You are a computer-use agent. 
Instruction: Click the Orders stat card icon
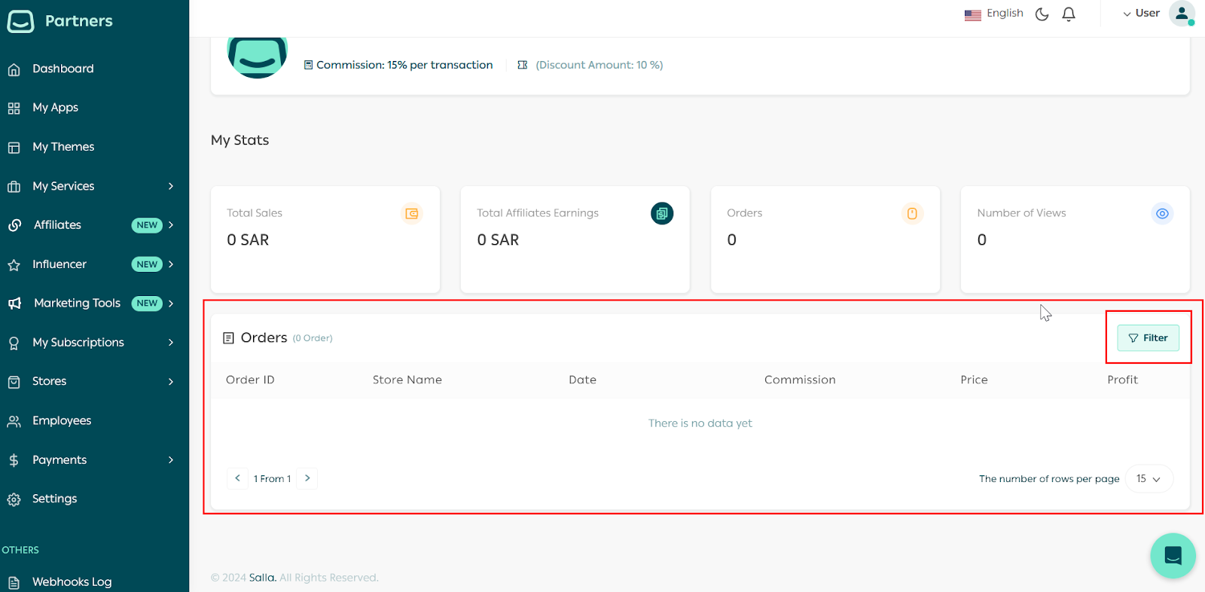[912, 214]
